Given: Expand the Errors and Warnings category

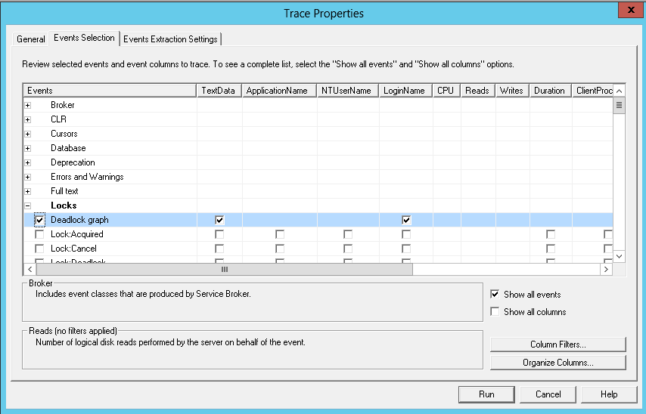Looking at the screenshot, I should [x=28, y=177].
